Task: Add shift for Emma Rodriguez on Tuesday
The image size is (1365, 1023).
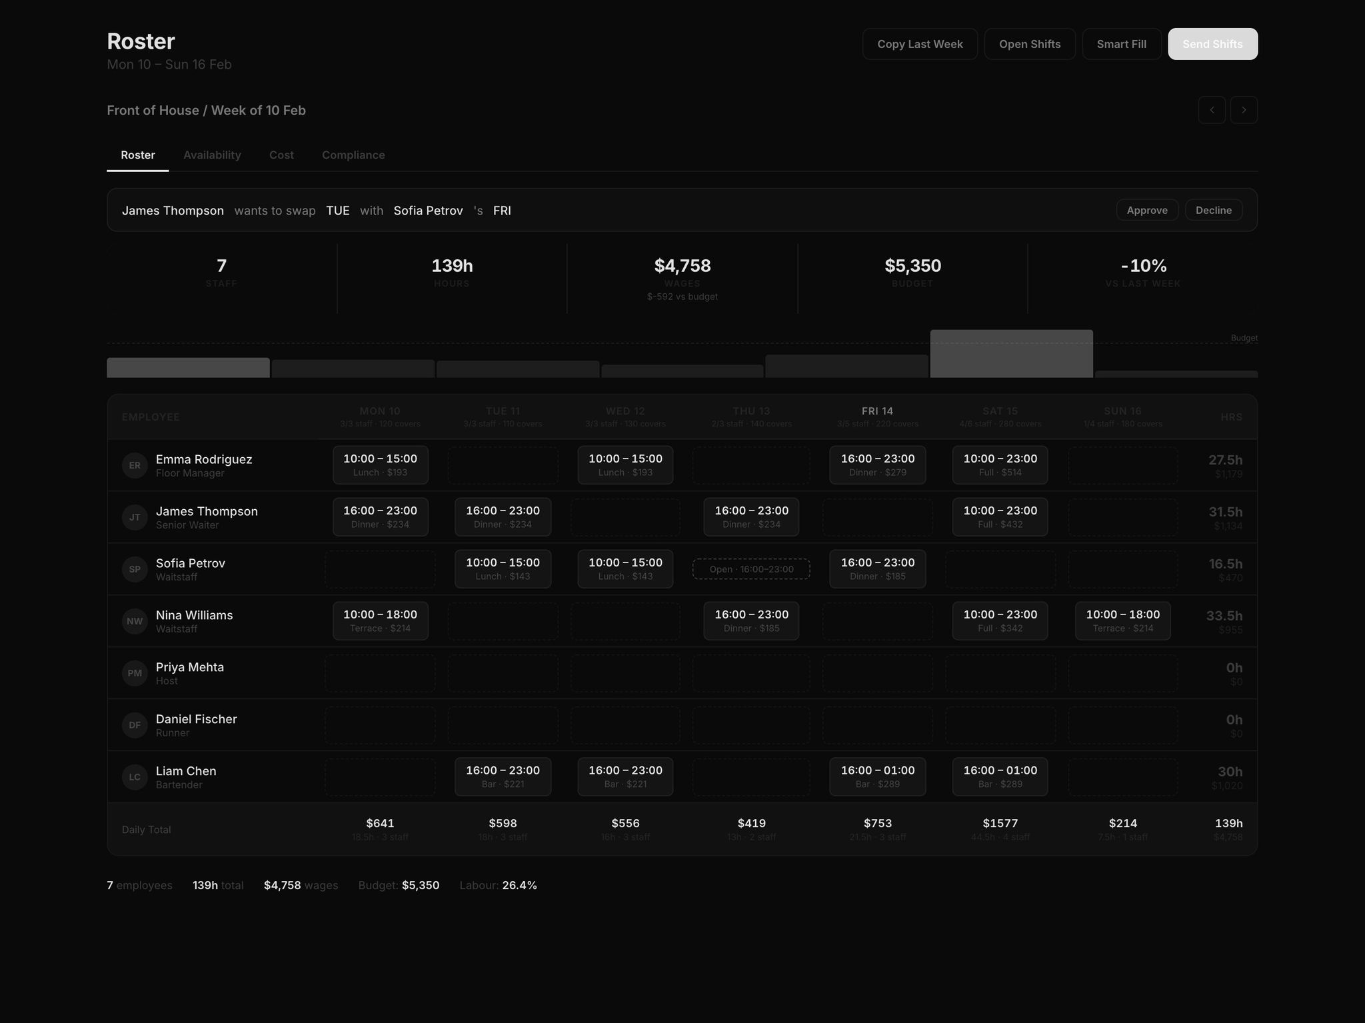Action: tap(503, 465)
